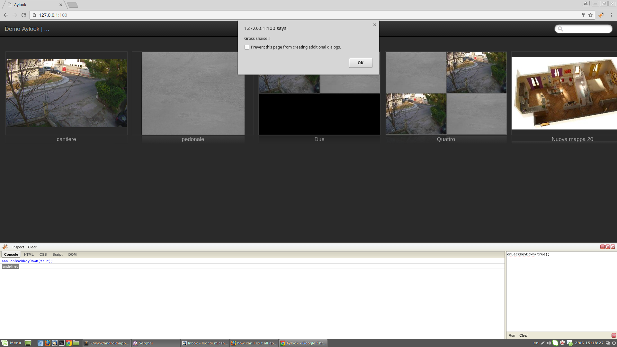
Task: Switch keyboard layout via 'en' indicator
Action: tap(536, 343)
